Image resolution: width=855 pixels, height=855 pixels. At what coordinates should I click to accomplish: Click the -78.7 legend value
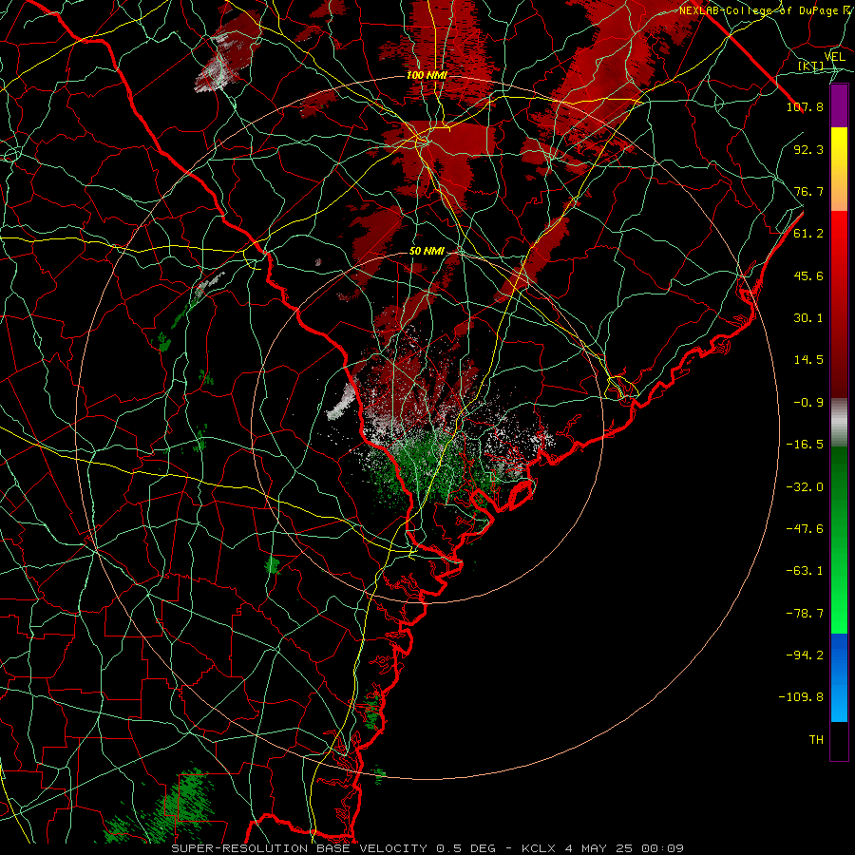pyautogui.click(x=805, y=614)
